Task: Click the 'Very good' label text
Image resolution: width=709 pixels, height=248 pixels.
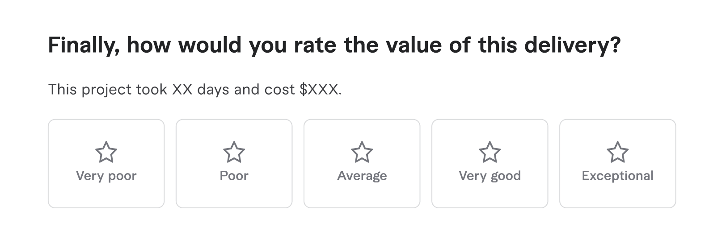Action: click(x=490, y=176)
